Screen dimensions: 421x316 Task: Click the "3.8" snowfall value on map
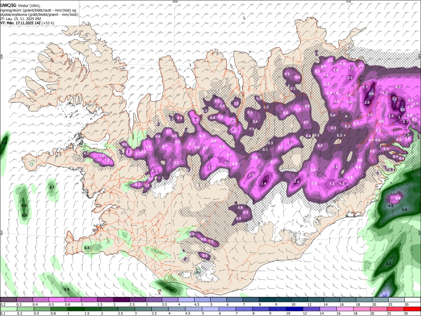(x=371, y=94)
